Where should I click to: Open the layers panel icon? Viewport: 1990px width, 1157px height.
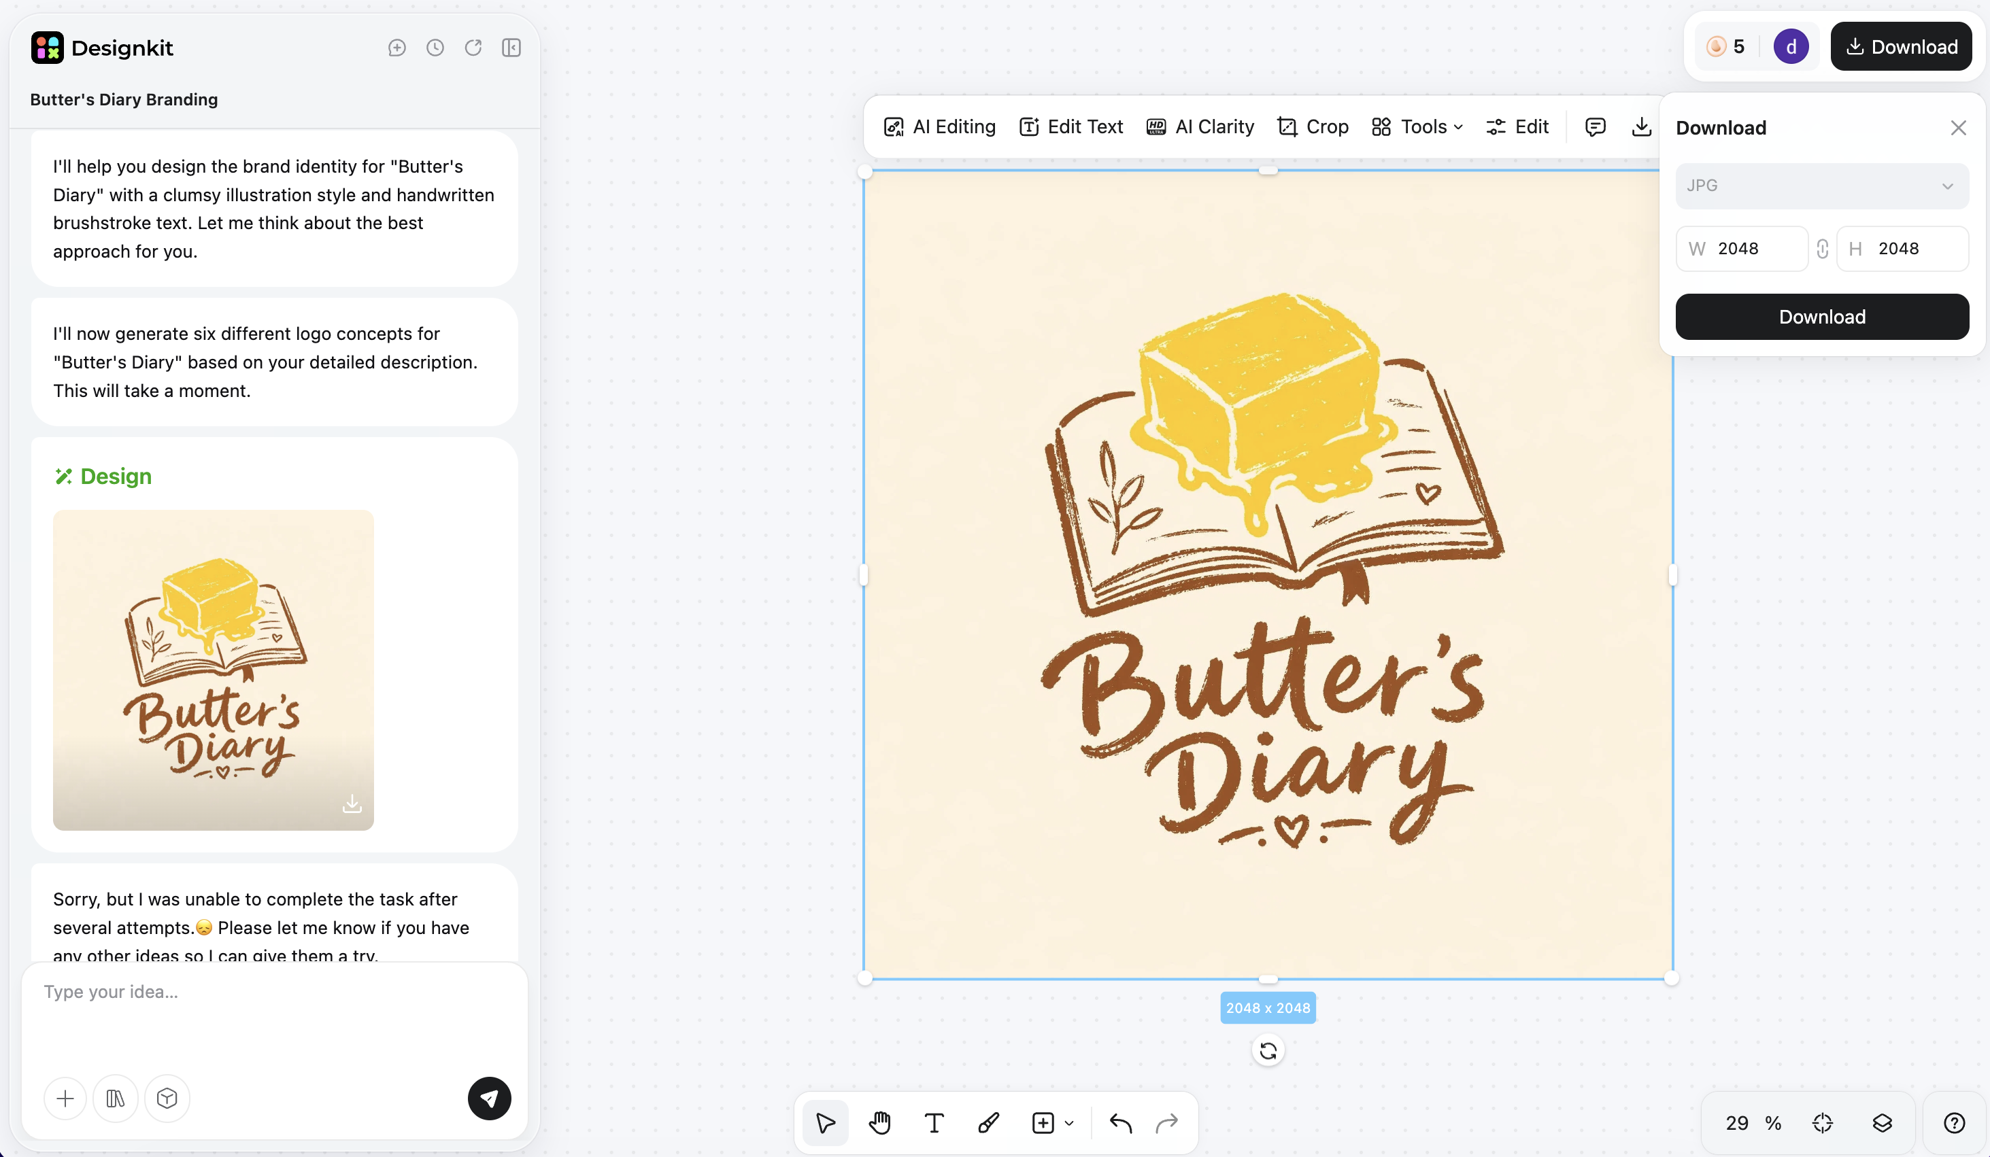[1883, 1122]
